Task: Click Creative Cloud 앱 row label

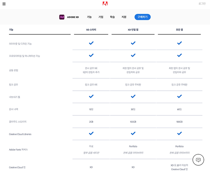Action: click(17, 167)
